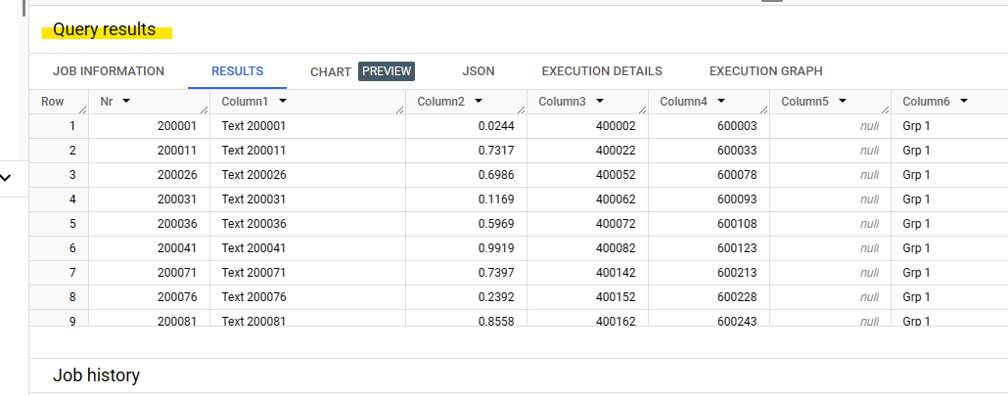Open the JOB INFORMATION tab
1008x396 pixels.
pos(108,71)
